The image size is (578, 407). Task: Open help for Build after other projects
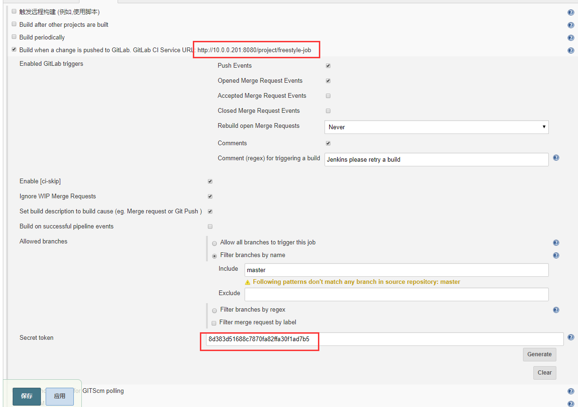pyautogui.click(x=571, y=25)
